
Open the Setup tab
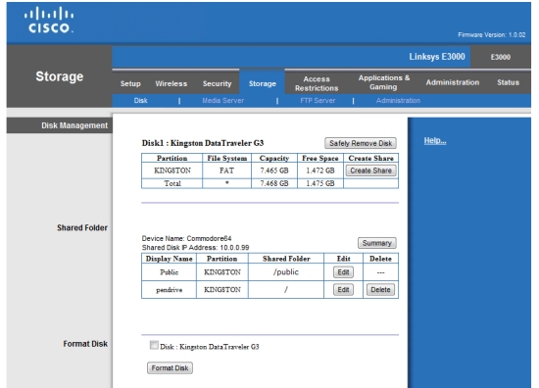click(x=130, y=83)
